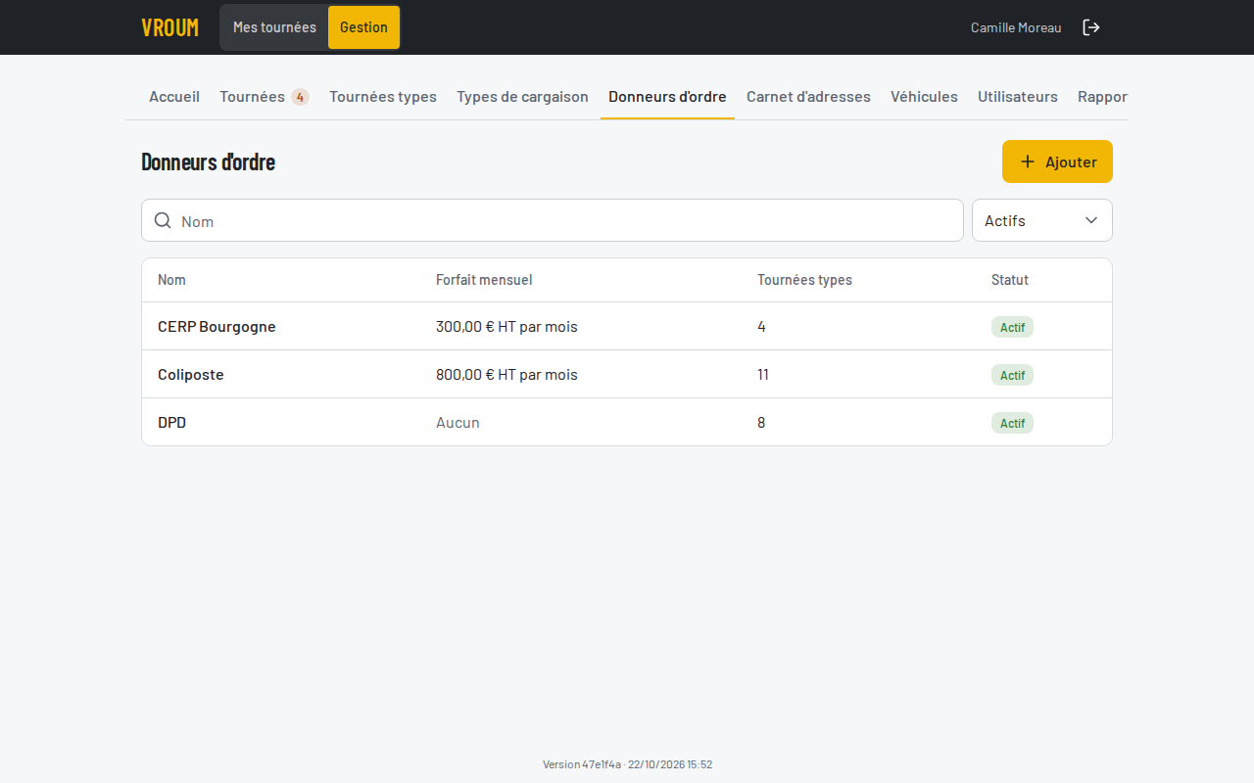Click the Actif status badge for DPD
Viewport: 1254px width, 783px height.
(1012, 423)
